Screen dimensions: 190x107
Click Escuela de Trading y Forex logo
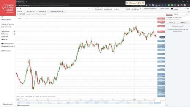8,8
